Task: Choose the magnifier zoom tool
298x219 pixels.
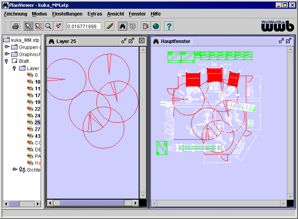Action: pyautogui.click(x=48, y=26)
